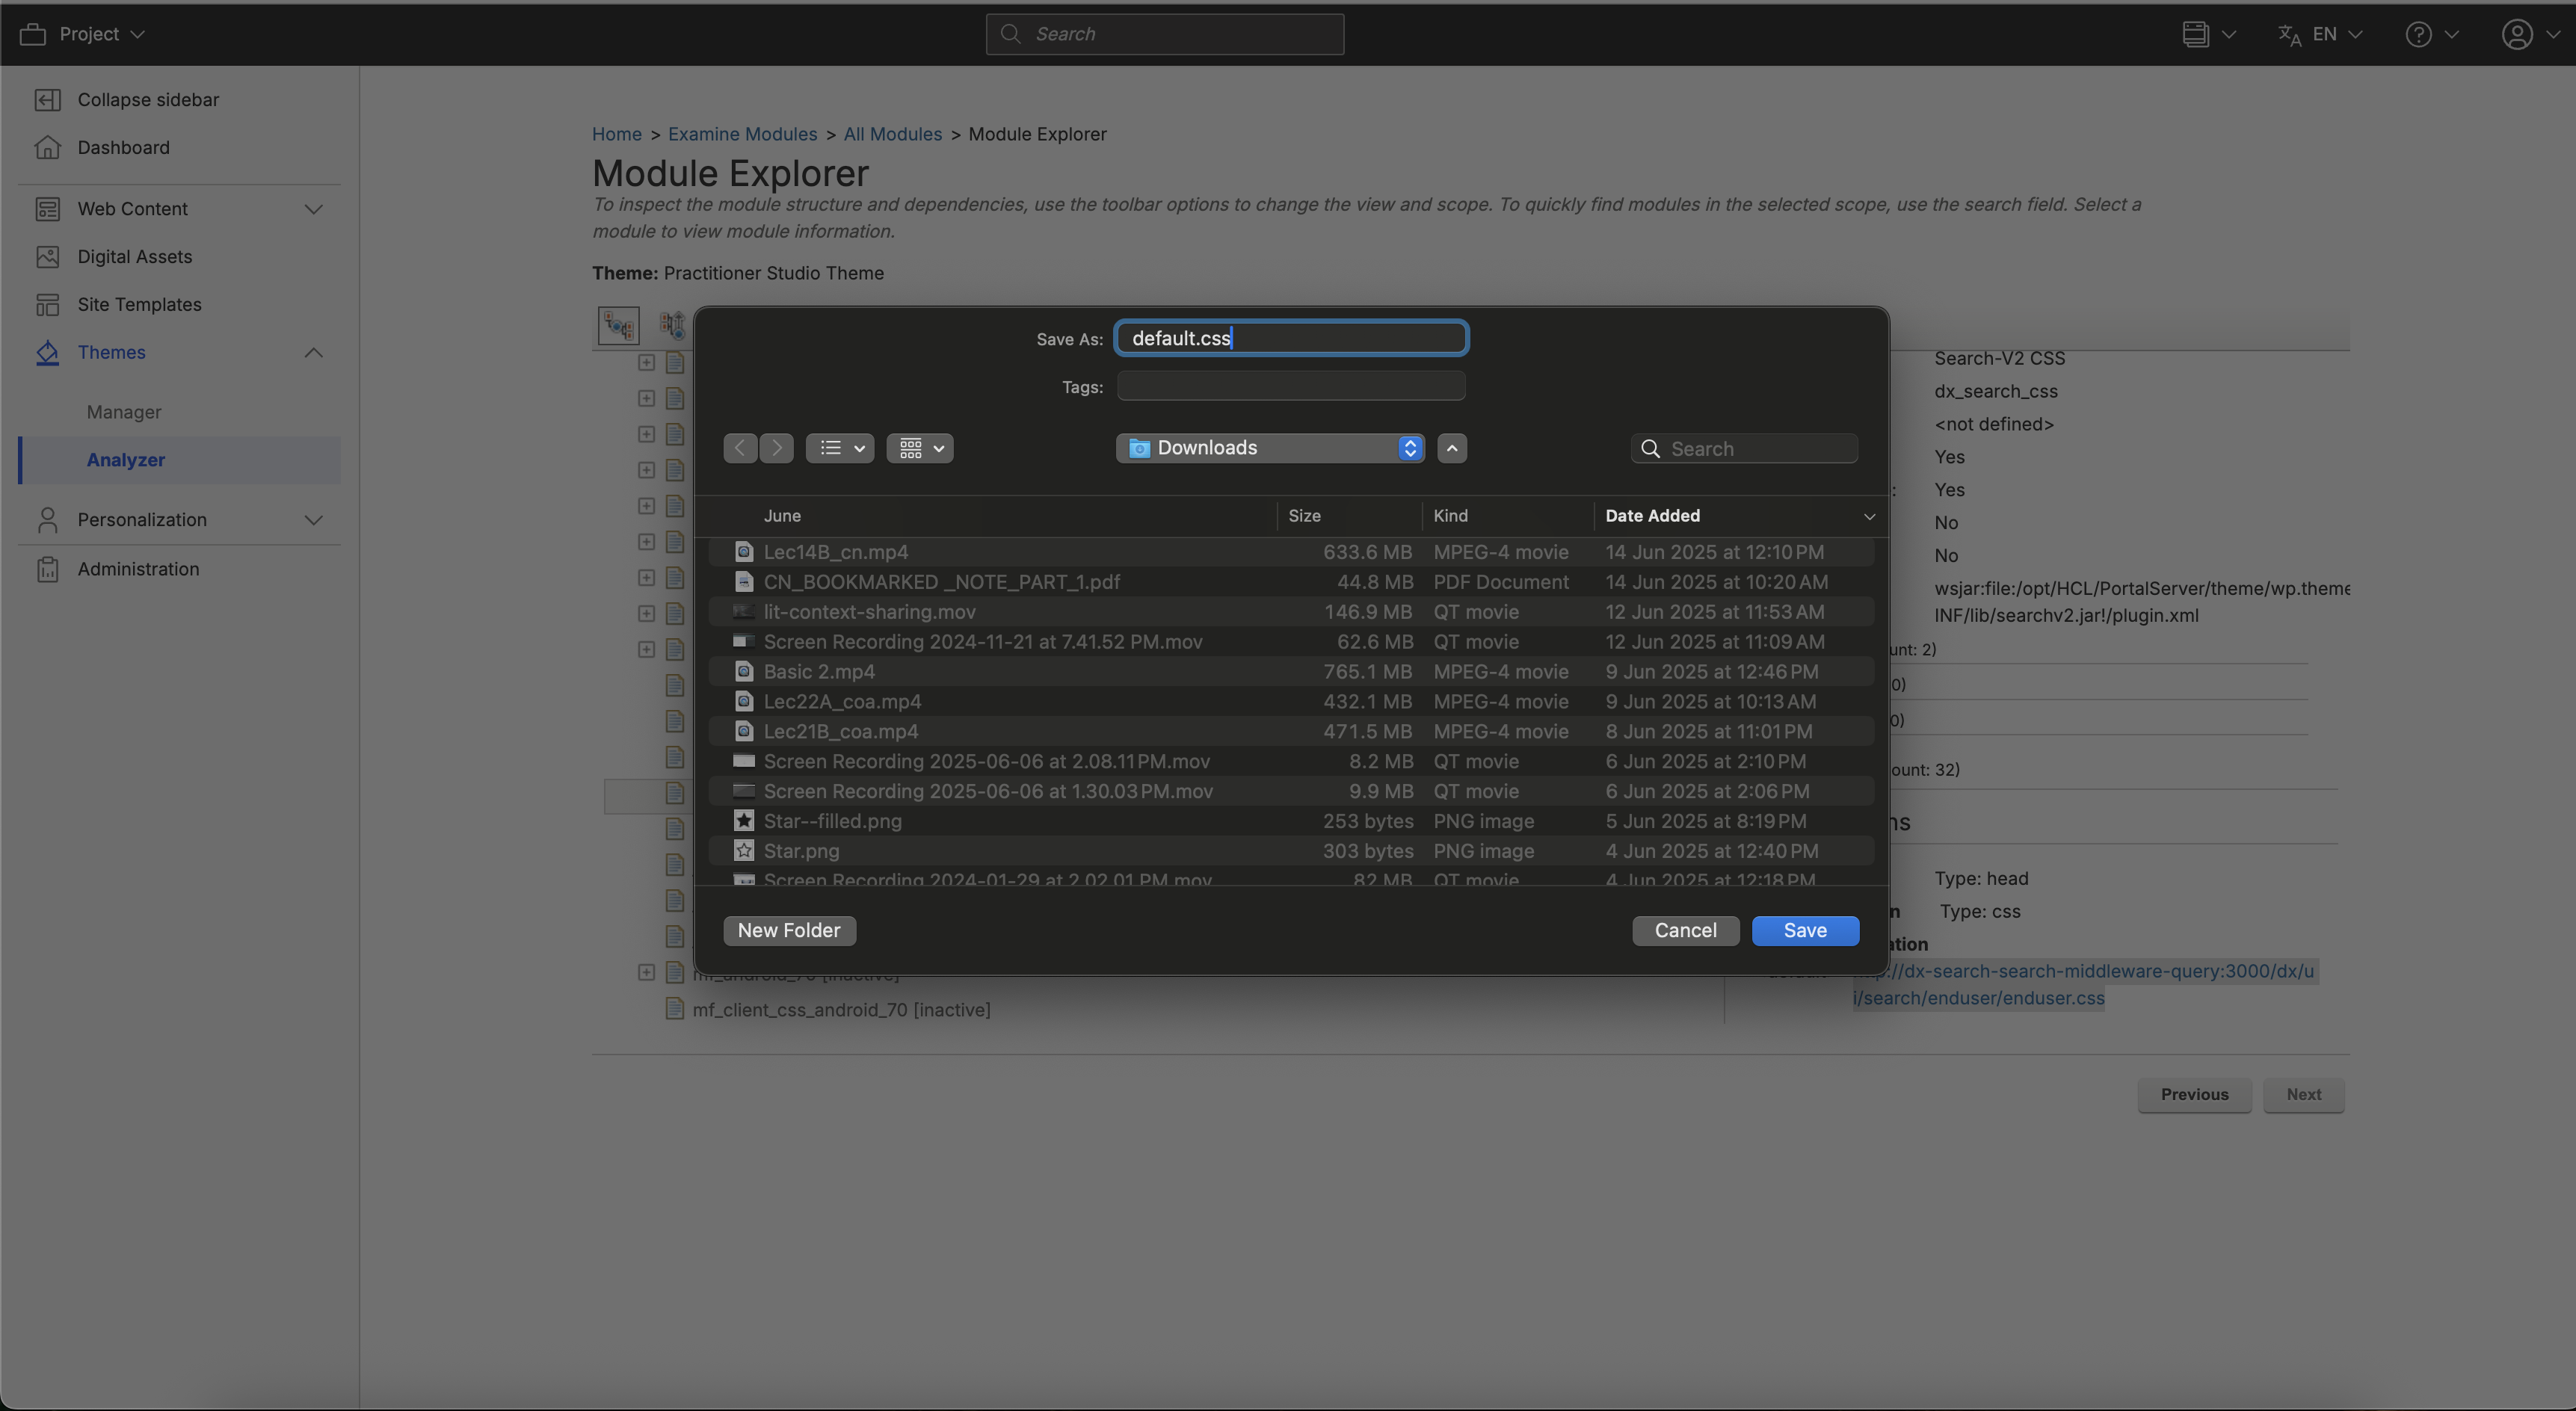Click the Administration clipboard icon
Screen dimensions: 2576x1411
click(47, 569)
